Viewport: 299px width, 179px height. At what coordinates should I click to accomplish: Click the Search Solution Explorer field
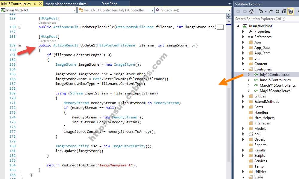[x=266, y=19]
